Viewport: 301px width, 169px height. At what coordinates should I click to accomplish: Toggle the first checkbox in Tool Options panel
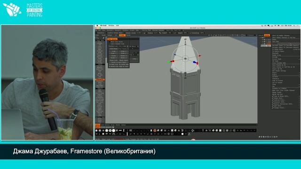110,42
